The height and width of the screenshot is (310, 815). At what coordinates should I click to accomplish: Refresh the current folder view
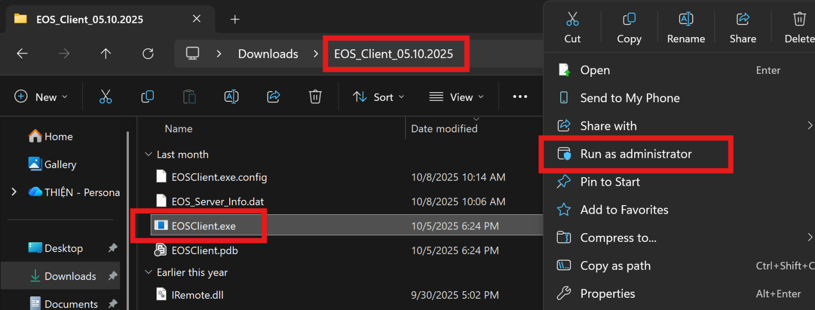[x=148, y=53]
